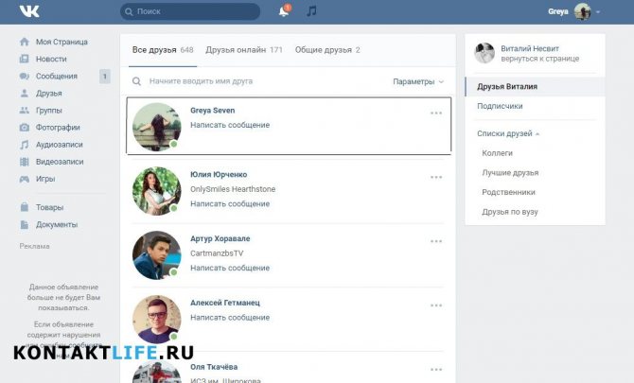This screenshot has width=634, height=383.
Task: Click the film icon beside Видеозаписи
Action: pos(25,162)
